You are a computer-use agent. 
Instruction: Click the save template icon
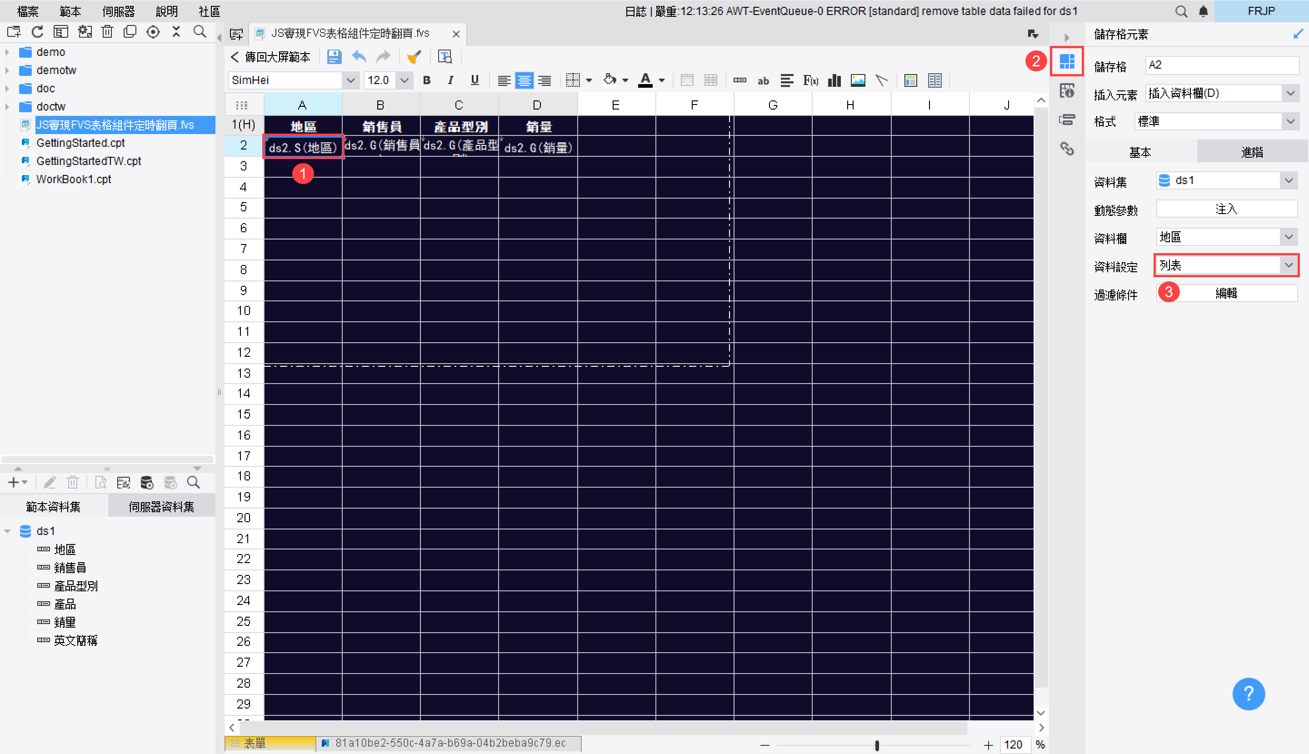(334, 56)
